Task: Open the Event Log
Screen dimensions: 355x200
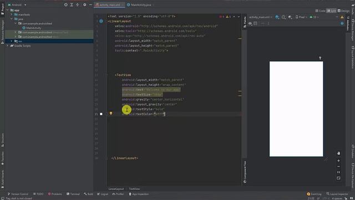Action: (x=314, y=194)
